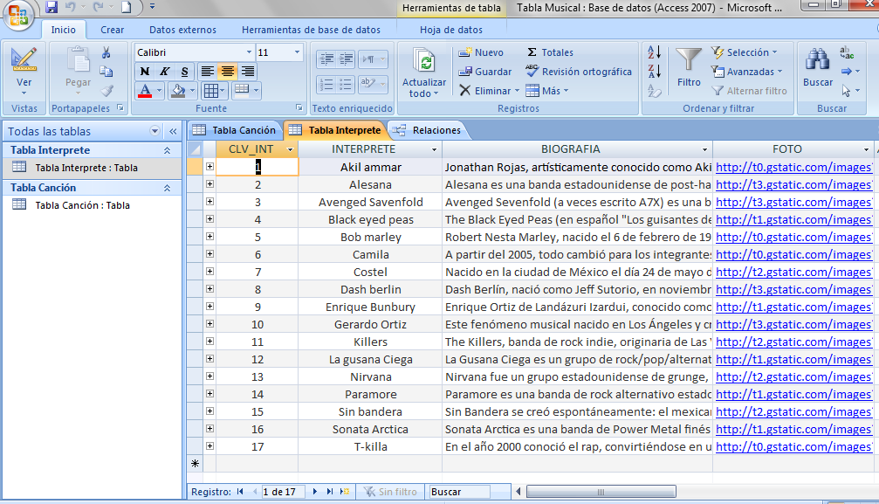Click the Nuevo record button
This screenshot has height=504, width=879.
(x=481, y=52)
